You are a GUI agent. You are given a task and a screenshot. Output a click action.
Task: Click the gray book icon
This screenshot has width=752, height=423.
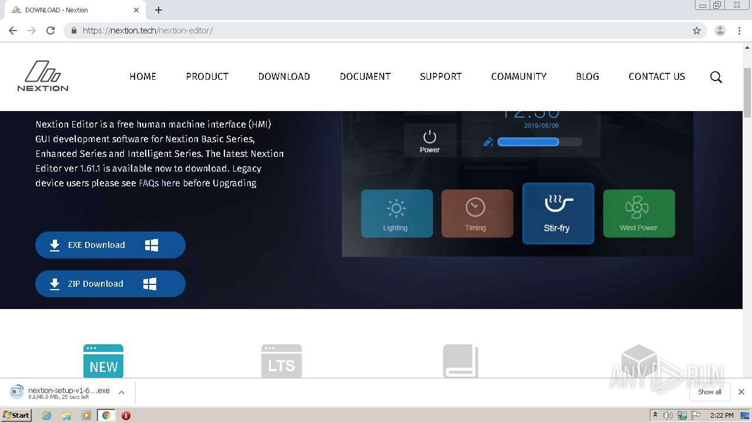point(461,361)
